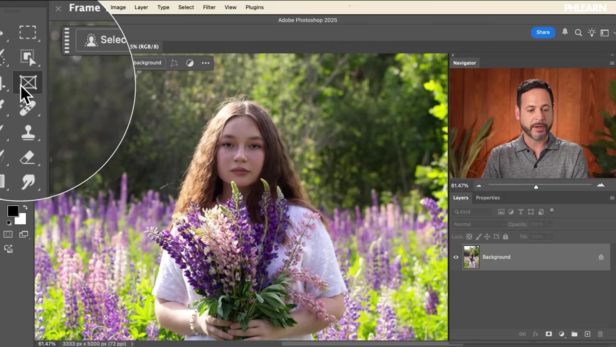Hide the Background layer
The height and width of the screenshot is (347, 616).
click(x=456, y=257)
